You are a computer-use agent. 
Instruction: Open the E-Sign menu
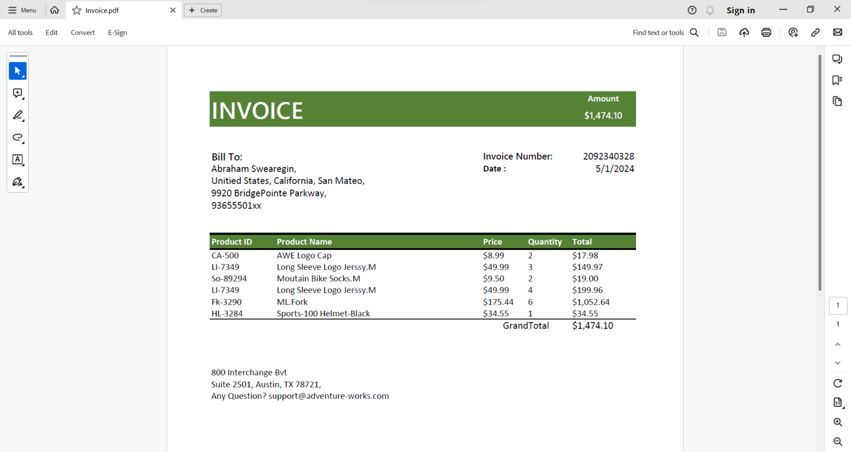point(117,32)
